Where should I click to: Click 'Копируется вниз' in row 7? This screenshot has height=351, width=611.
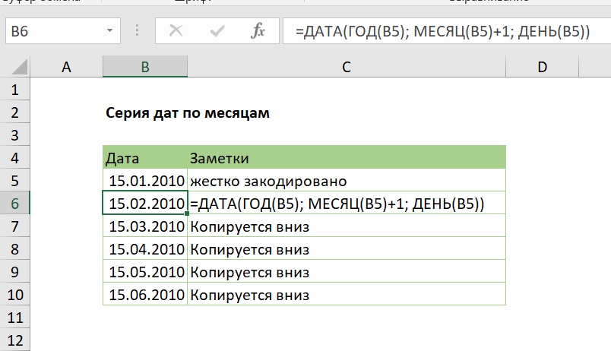pyautogui.click(x=347, y=226)
